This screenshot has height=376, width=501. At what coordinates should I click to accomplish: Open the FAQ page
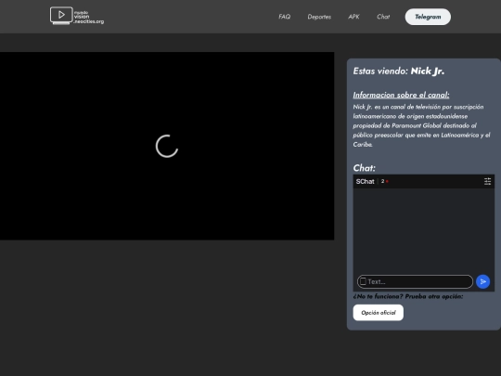tap(285, 17)
